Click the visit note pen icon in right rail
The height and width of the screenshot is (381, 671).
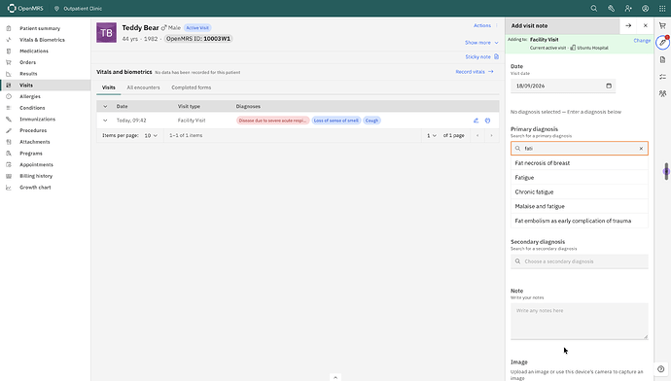[x=662, y=43]
